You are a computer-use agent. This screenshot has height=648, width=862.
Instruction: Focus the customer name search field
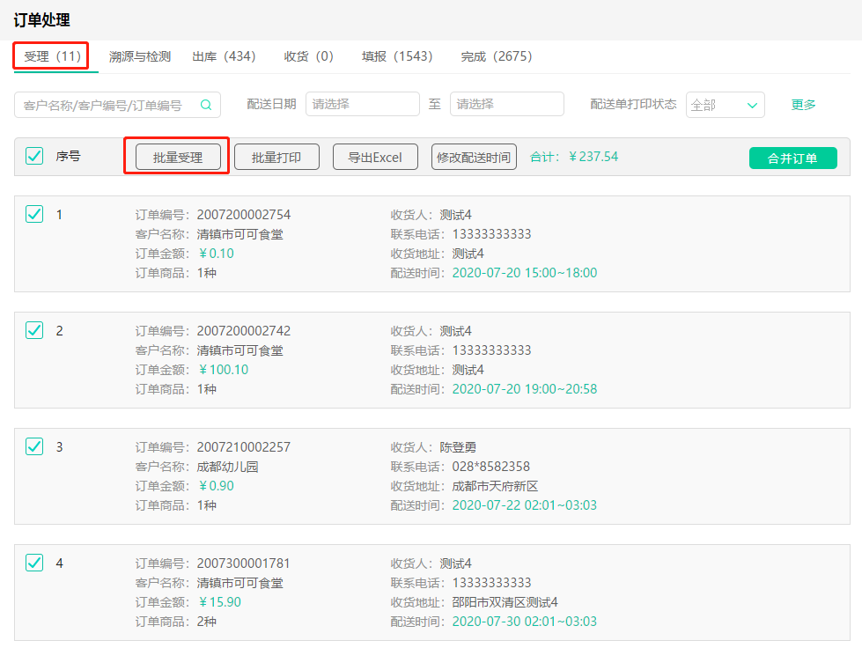(106, 105)
